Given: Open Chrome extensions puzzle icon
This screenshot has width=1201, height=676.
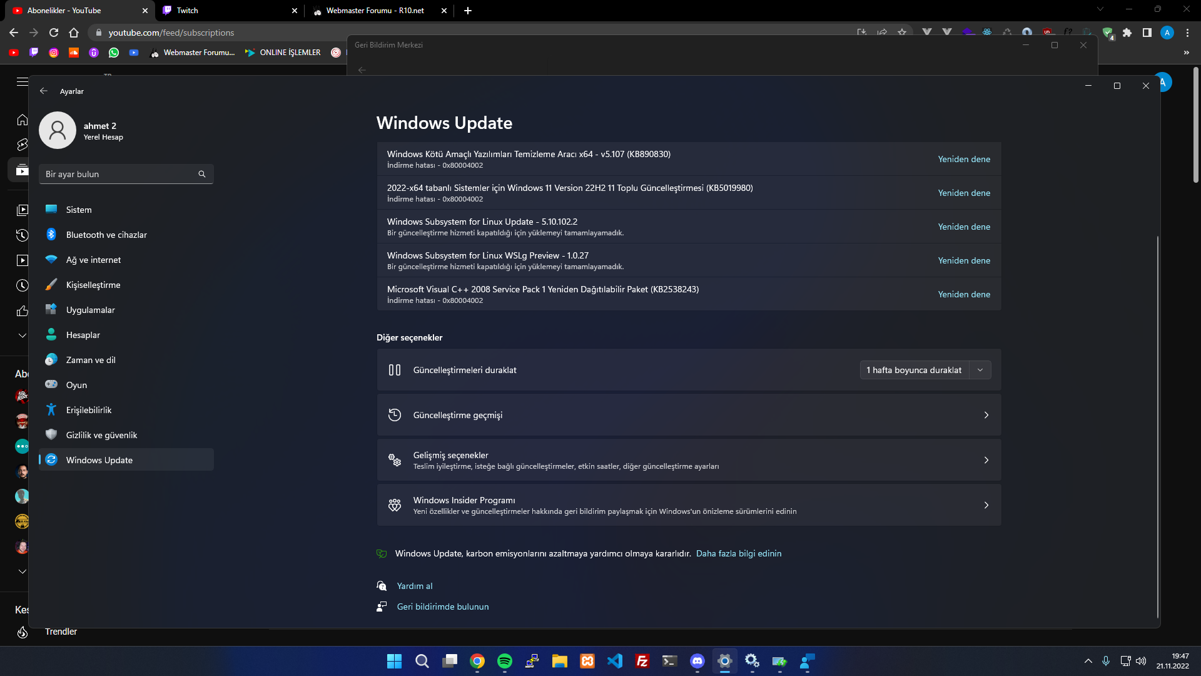Looking at the screenshot, I should (1127, 33).
